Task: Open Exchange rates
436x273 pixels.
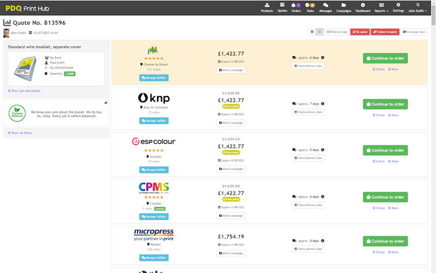Action: [x=414, y=32]
